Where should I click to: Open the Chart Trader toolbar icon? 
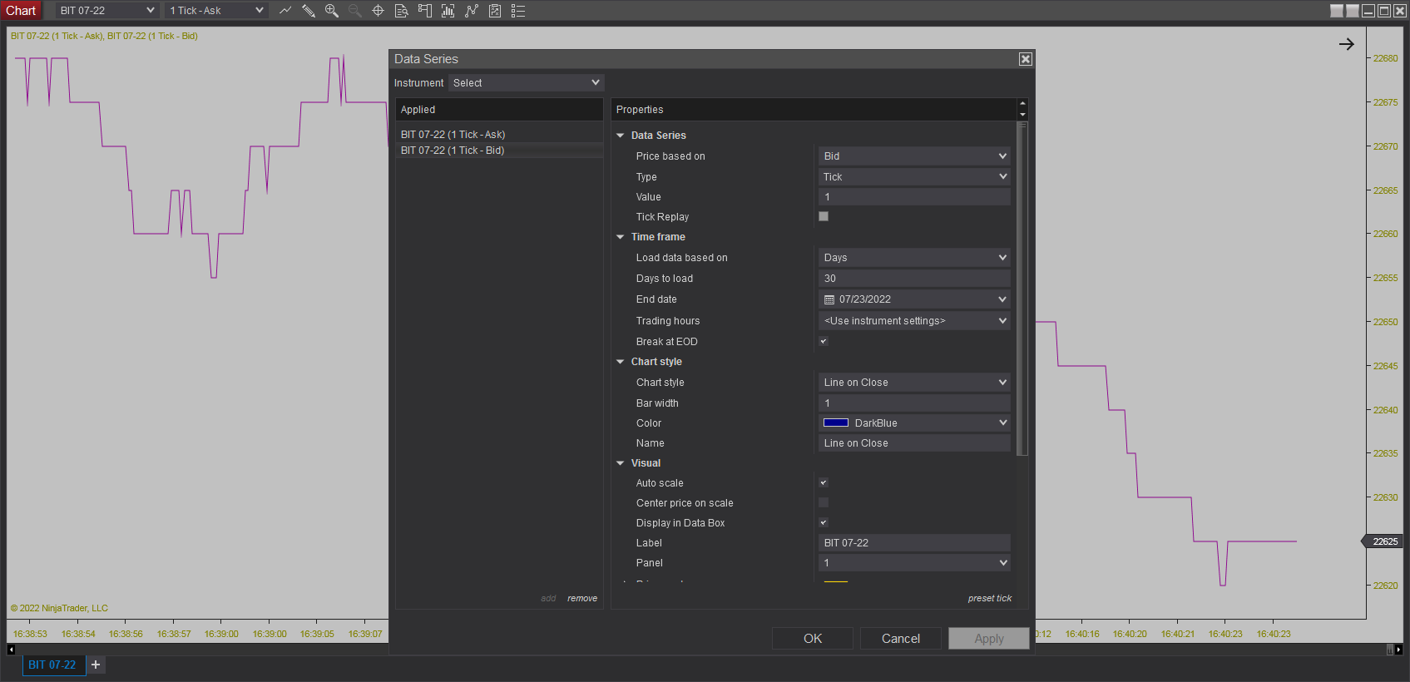(424, 11)
